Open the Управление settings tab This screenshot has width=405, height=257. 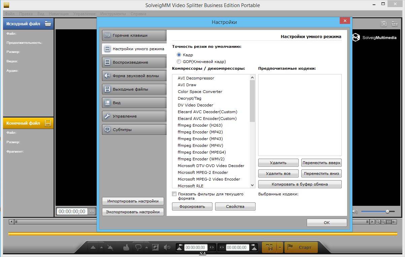(134, 116)
